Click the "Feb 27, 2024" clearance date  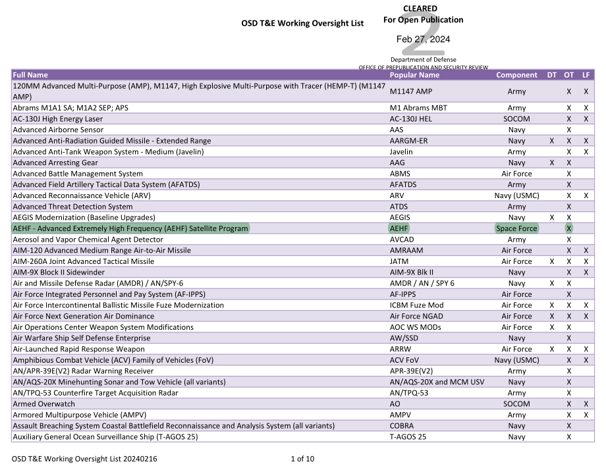pos(423,39)
